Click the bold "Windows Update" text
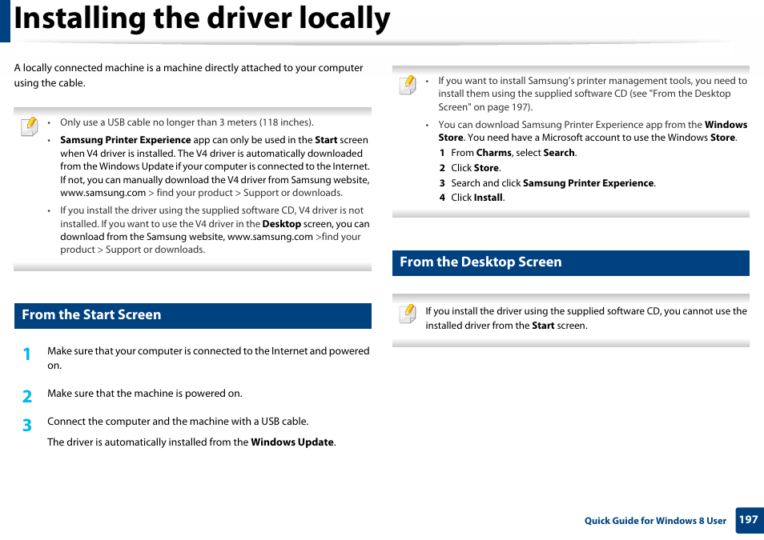764x540 pixels. [x=292, y=442]
